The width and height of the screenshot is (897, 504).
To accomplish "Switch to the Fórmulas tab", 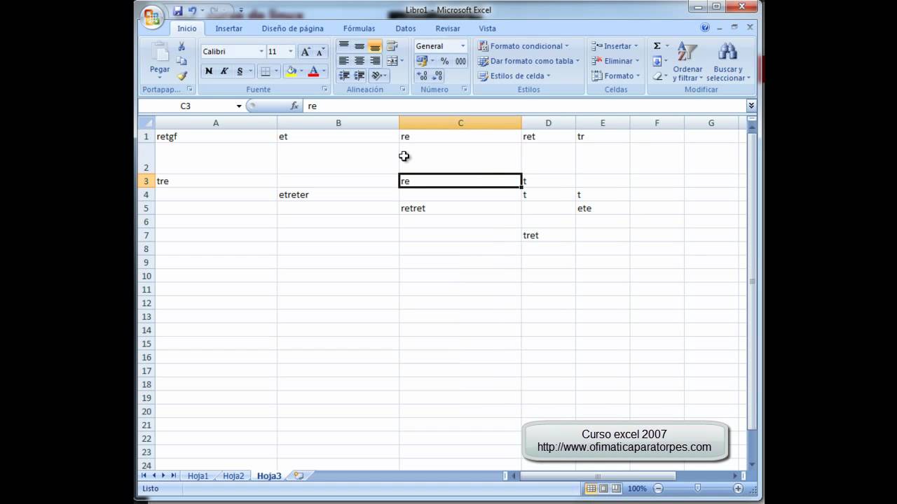I will 359,29.
